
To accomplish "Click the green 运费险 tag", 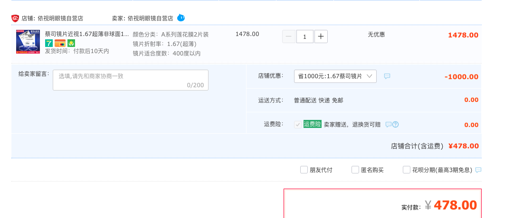I will pyautogui.click(x=313, y=124).
